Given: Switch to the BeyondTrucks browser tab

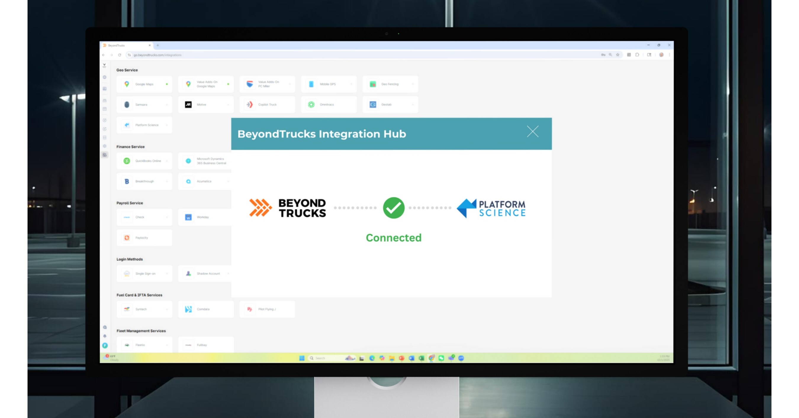Looking at the screenshot, I should (124, 45).
